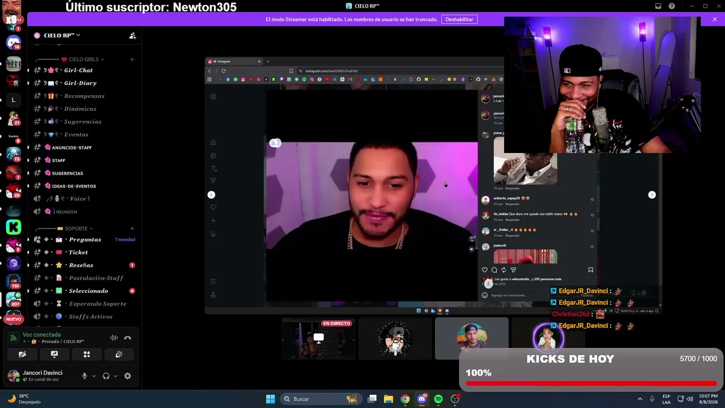Select the EN DIRECTO stream thumbnail
The height and width of the screenshot is (408, 725).
pyautogui.click(x=319, y=339)
